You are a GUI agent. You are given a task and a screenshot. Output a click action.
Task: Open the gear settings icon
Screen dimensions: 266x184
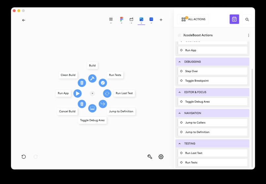[161, 157]
